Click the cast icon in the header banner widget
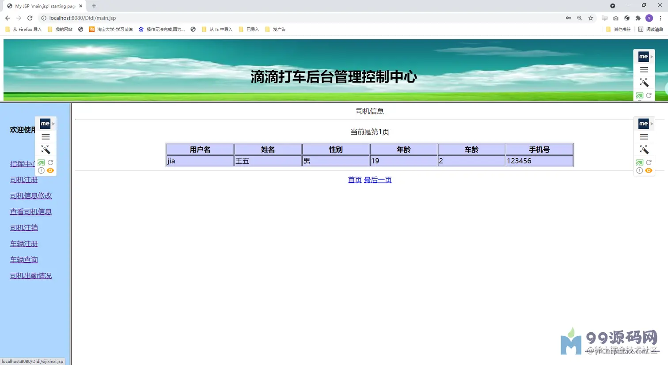The image size is (668, 365). click(639, 95)
